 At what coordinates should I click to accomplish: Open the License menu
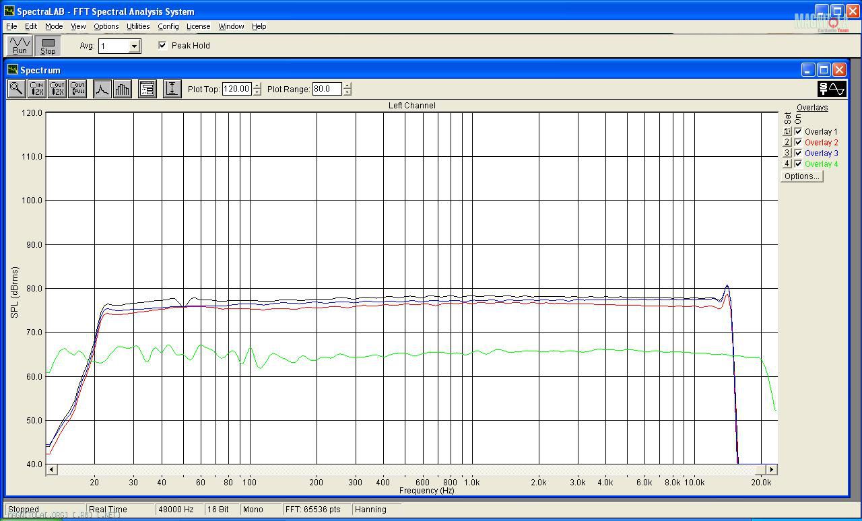coord(198,26)
